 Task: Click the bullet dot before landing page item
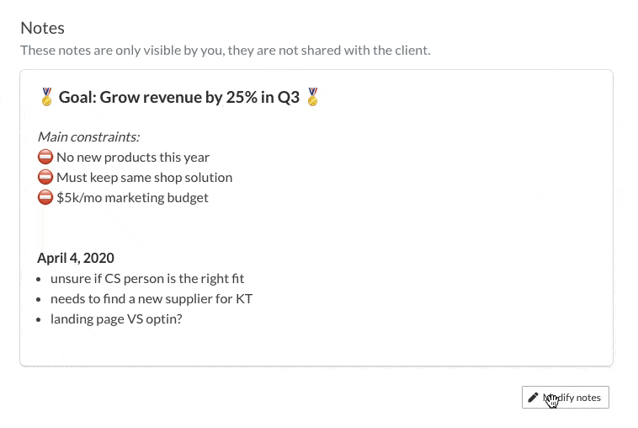40,320
